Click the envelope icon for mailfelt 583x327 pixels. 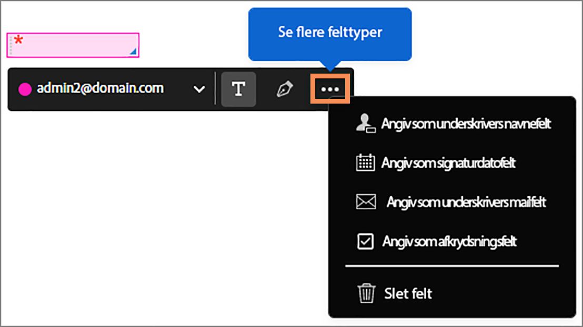coord(366,201)
